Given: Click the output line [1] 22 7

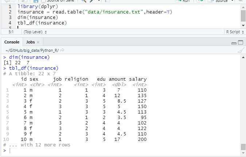Looking at the screenshot, I should [x=16, y=63].
